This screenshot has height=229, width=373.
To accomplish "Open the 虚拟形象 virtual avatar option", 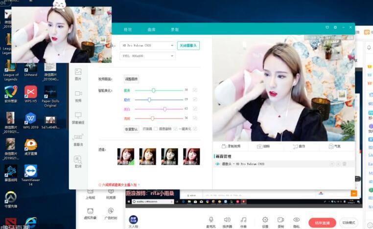I will [x=90, y=213].
